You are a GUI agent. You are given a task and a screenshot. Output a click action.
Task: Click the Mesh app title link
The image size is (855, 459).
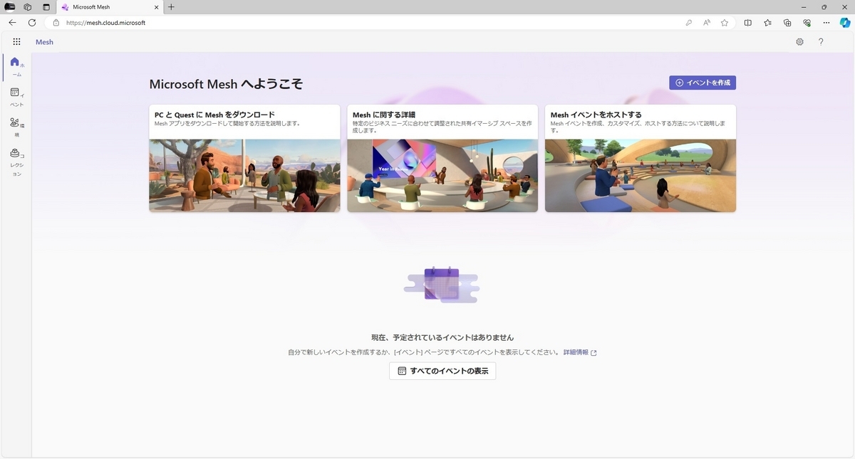pyautogui.click(x=44, y=42)
